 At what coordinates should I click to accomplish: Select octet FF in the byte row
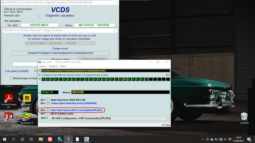point(60,79)
